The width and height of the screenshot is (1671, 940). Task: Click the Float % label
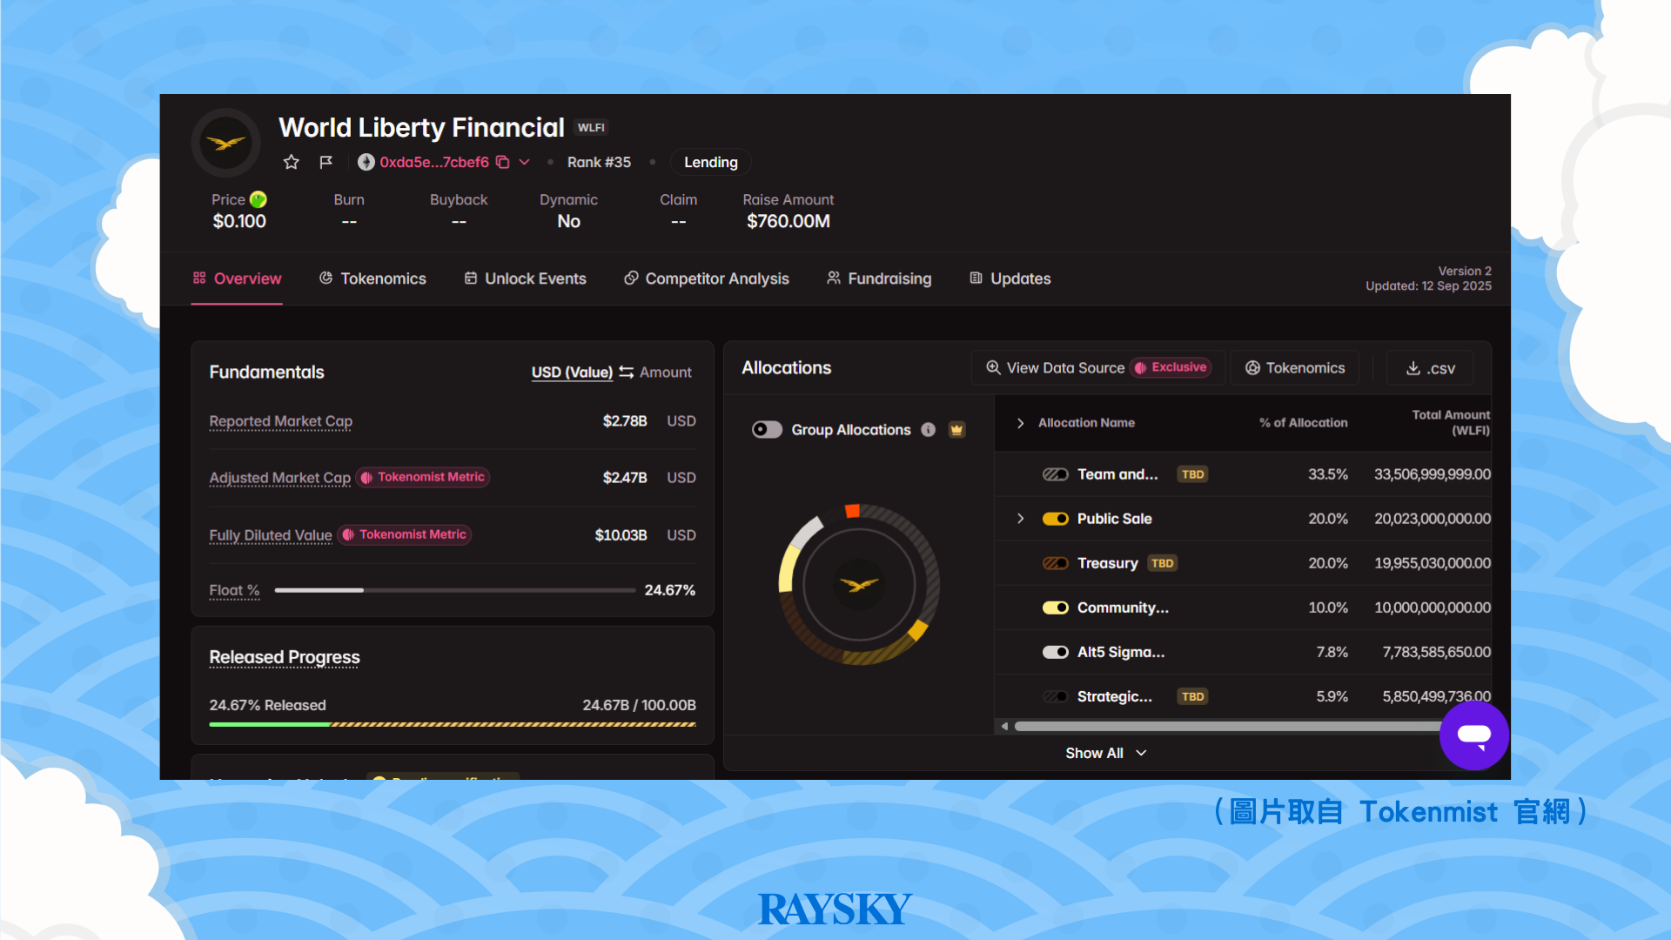pos(234,590)
